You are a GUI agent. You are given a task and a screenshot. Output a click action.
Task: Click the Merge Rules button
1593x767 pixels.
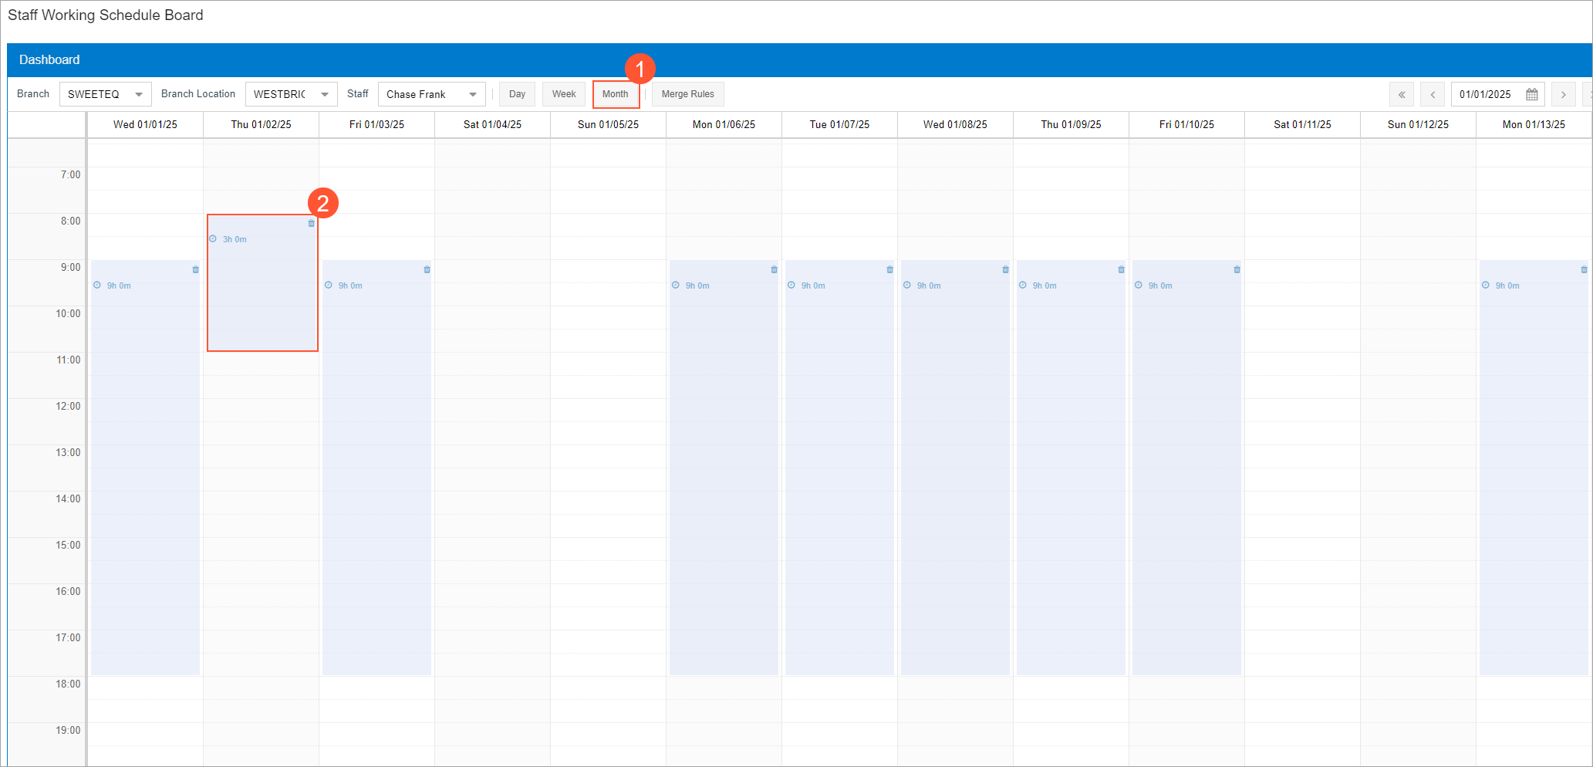687,94
